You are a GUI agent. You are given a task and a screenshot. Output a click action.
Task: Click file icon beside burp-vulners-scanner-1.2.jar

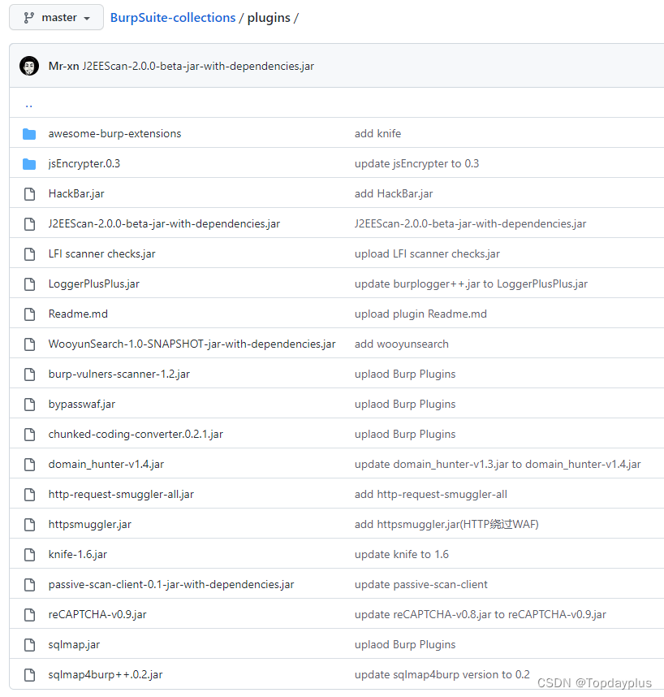[30, 374]
